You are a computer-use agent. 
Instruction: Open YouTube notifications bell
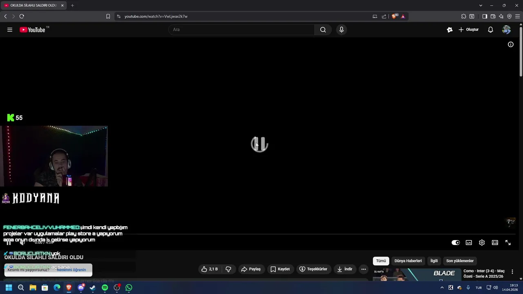coord(491,30)
